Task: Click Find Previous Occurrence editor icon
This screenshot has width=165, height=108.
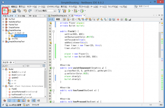Action: click(83, 19)
